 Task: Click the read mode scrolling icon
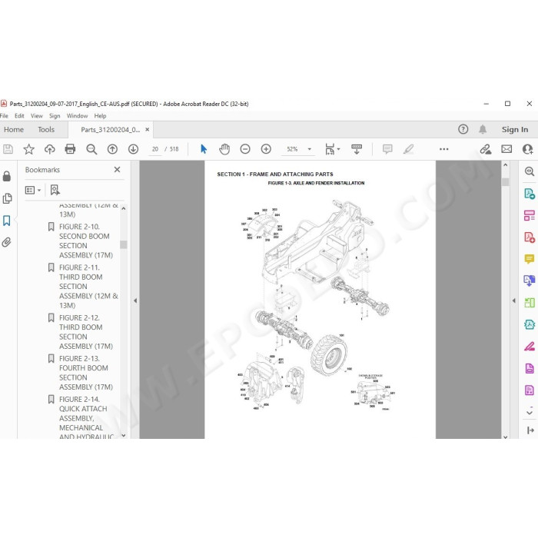(x=357, y=149)
